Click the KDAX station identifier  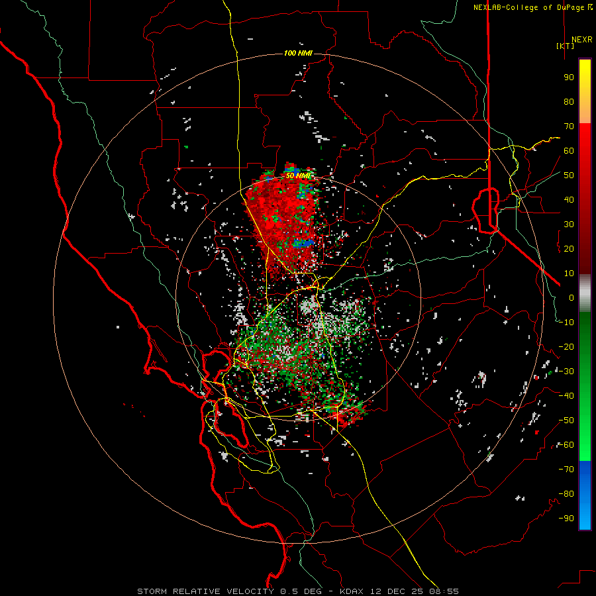click(x=351, y=591)
